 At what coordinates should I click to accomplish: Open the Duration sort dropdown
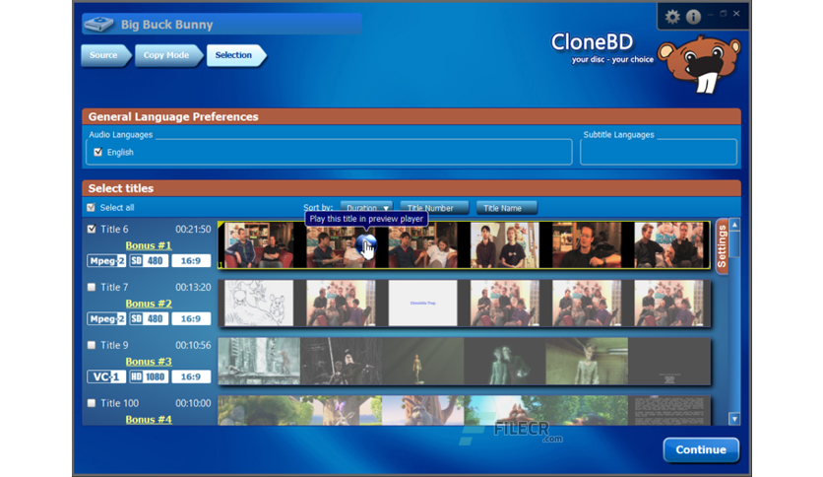(366, 208)
